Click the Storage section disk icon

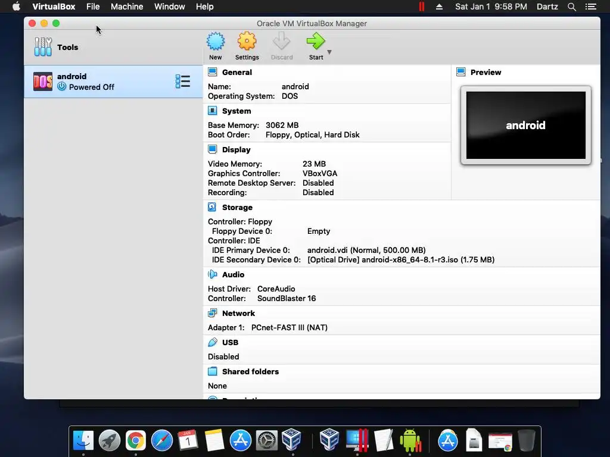(212, 207)
